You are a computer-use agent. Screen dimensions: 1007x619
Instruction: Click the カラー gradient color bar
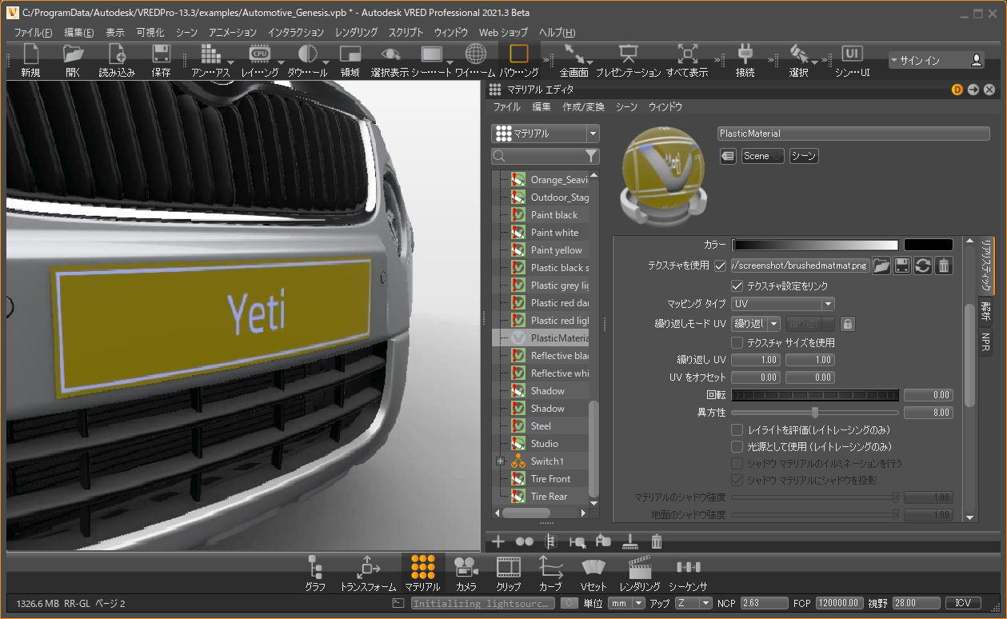point(815,245)
